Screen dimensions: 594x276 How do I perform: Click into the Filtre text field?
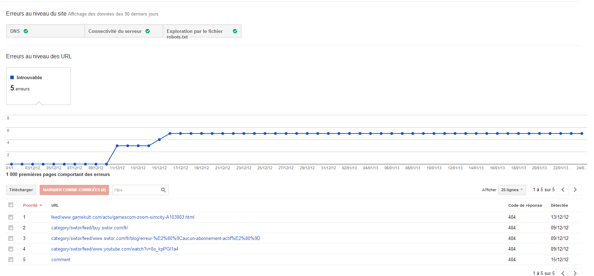[136, 190]
